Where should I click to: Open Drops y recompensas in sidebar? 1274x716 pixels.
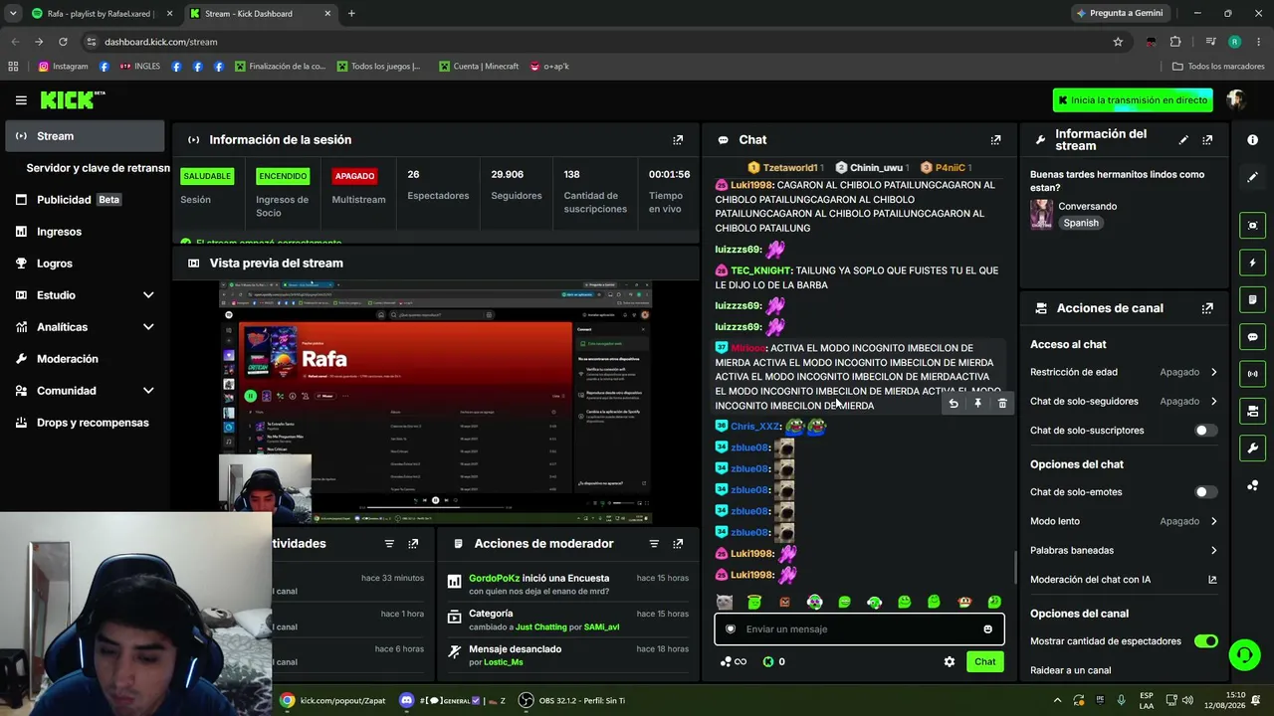[83, 423]
